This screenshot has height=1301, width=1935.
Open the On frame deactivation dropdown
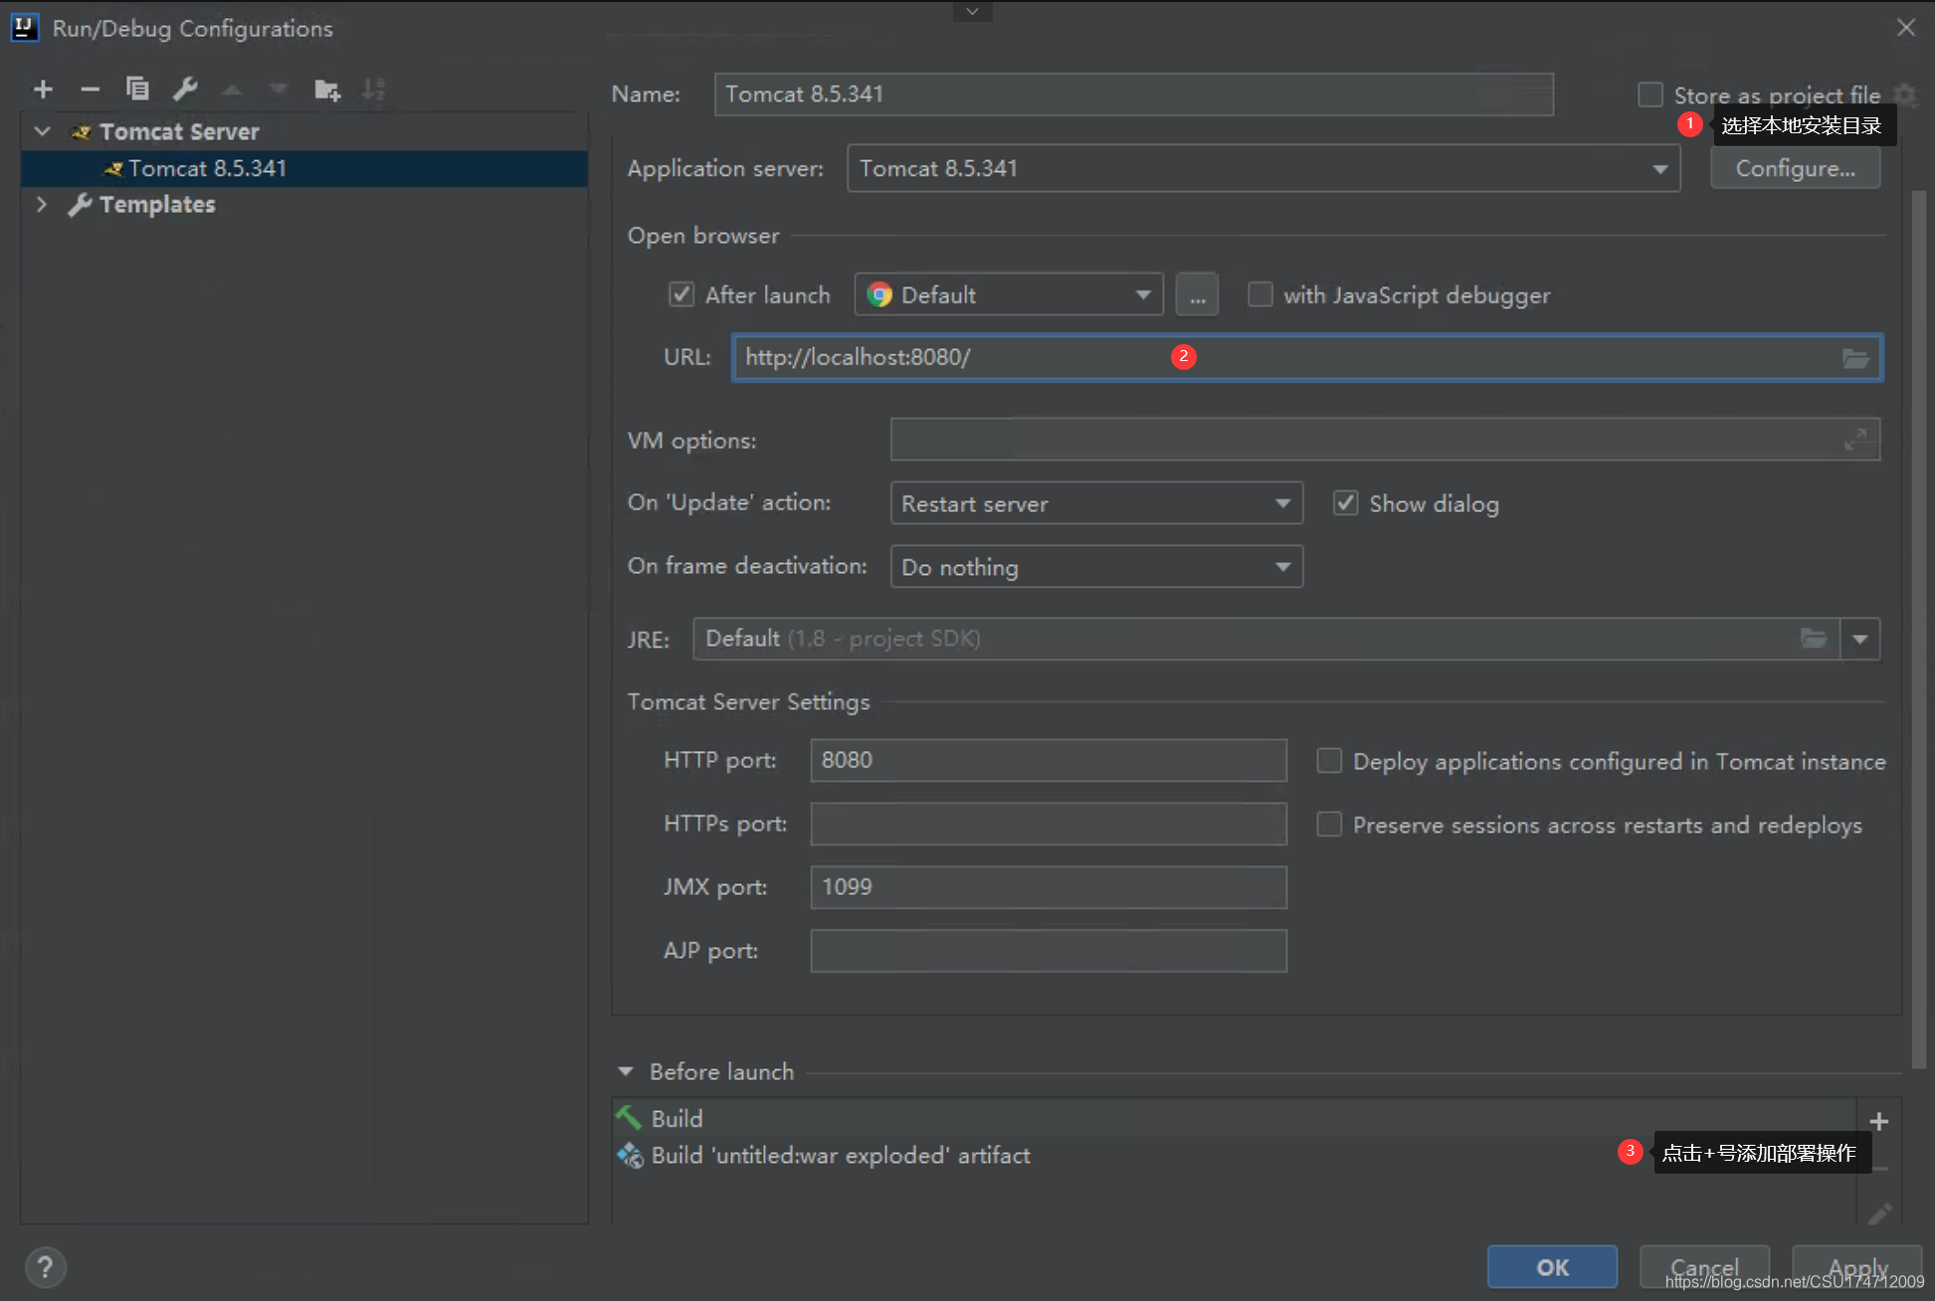click(1096, 567)
